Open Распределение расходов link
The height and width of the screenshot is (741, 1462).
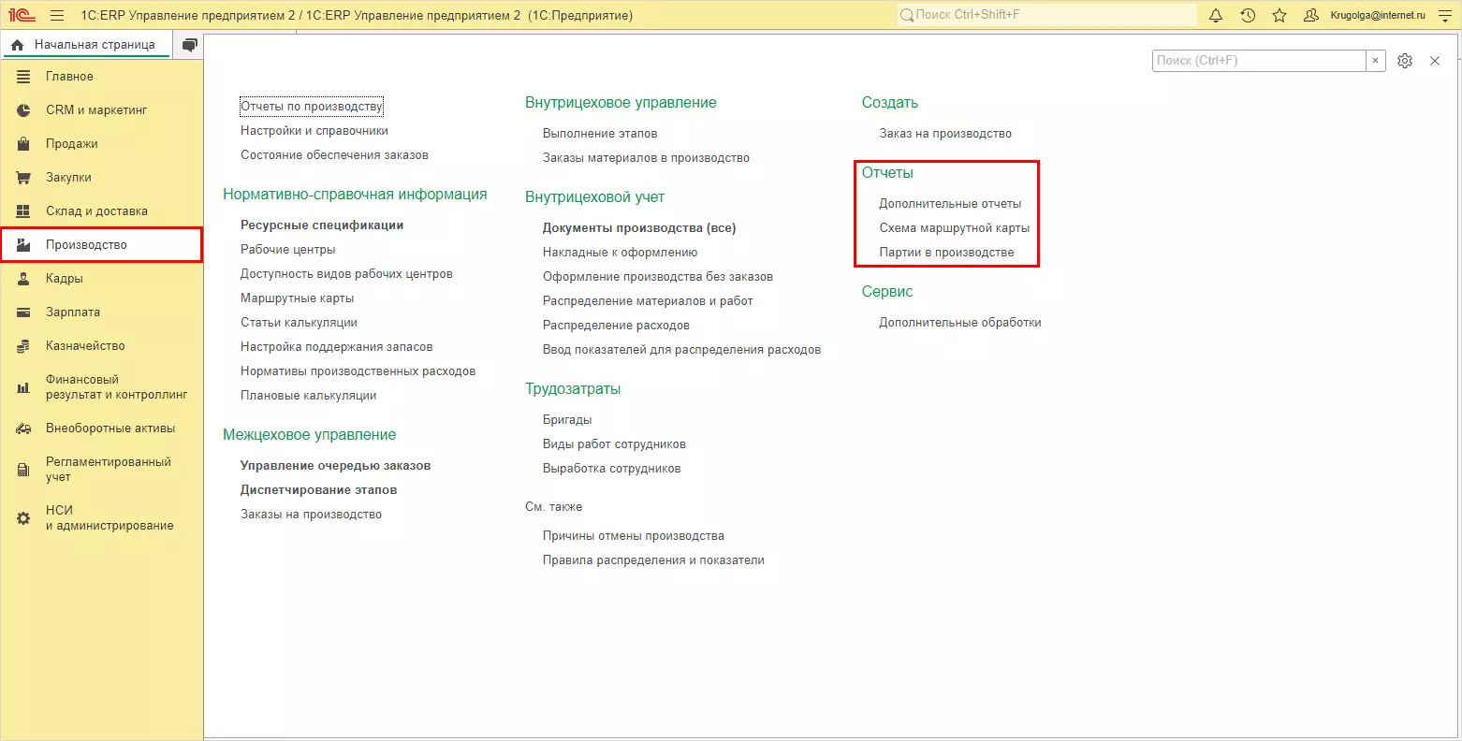coord(616,326)
